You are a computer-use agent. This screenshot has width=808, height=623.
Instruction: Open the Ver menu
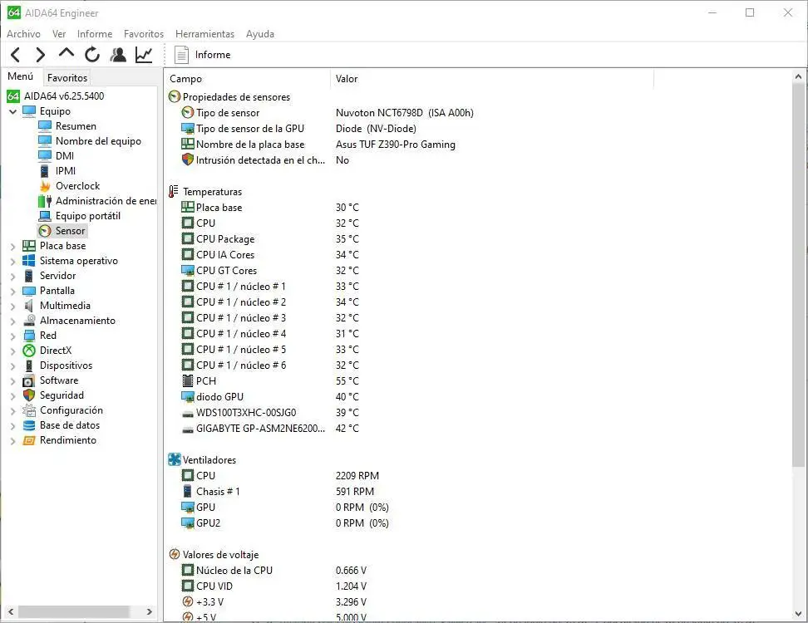click(x=59, y=34)
